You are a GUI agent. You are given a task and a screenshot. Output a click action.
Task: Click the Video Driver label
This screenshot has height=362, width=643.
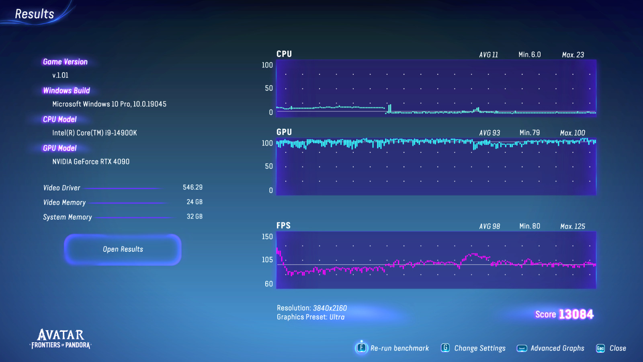(61, 188)
